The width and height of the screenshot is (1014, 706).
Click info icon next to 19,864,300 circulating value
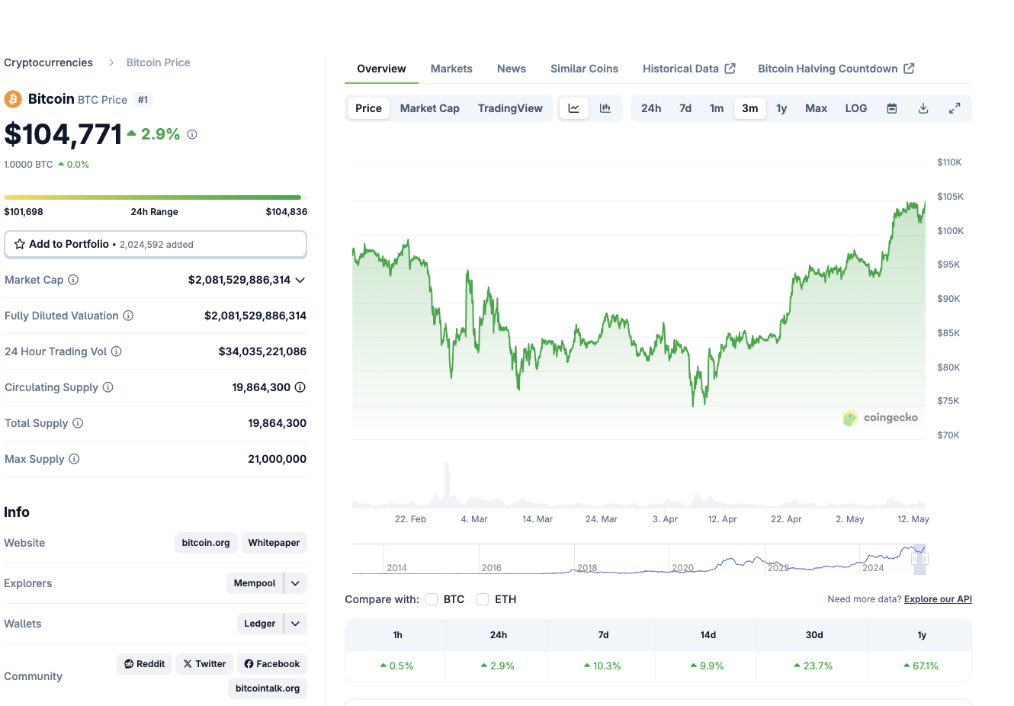(300, 387)
